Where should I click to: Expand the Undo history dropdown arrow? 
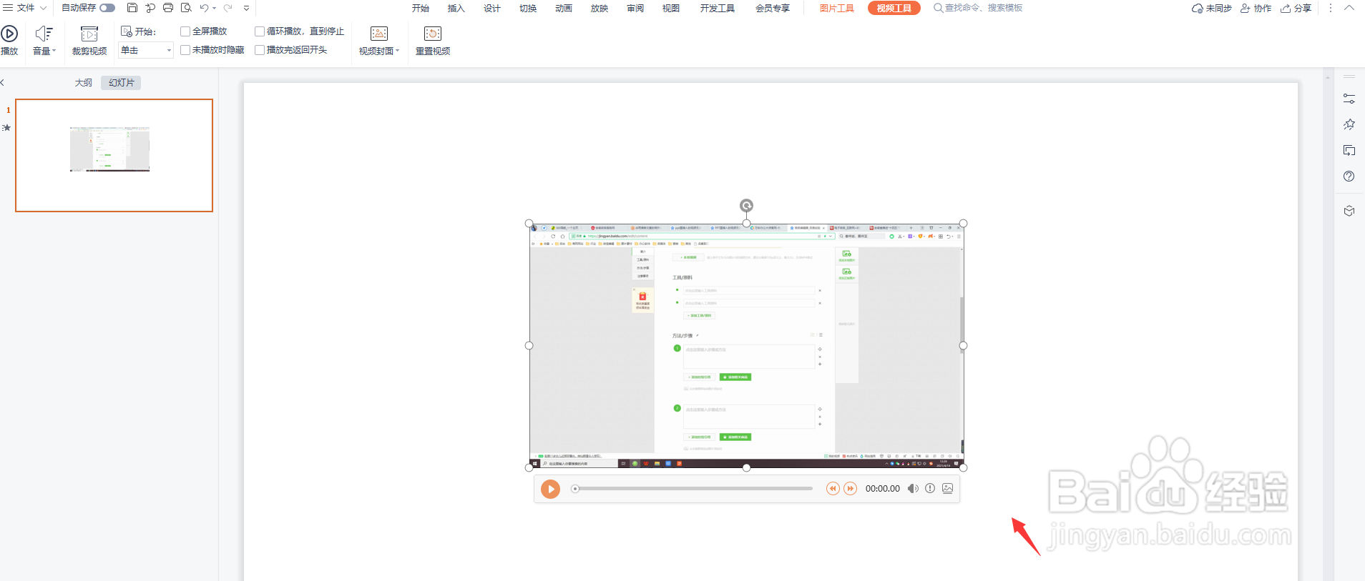(x=214, y=9)
